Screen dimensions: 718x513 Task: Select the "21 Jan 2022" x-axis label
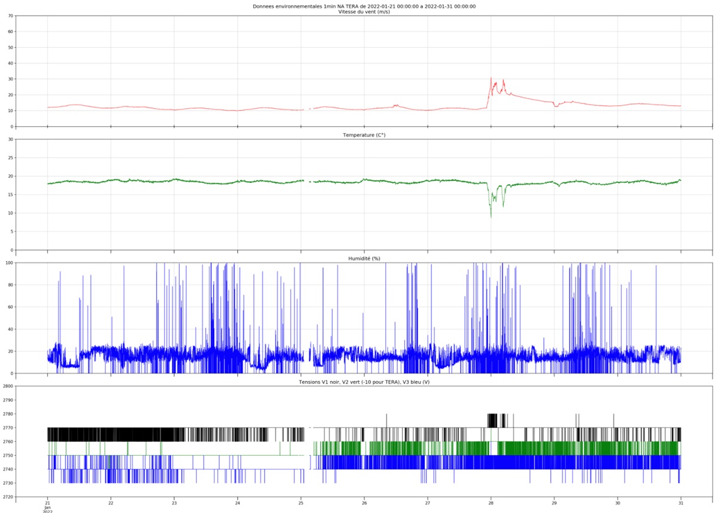point(48,507)
